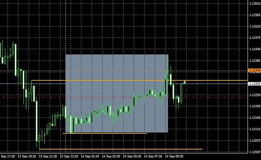
Task: Click the Sep 17:30 time label
Action: point(8,156)
